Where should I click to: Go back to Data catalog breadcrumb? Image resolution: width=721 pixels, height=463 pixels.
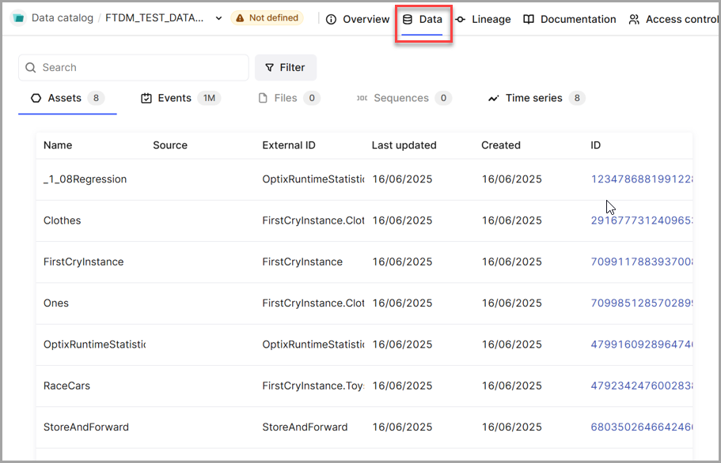click(62, 18)
